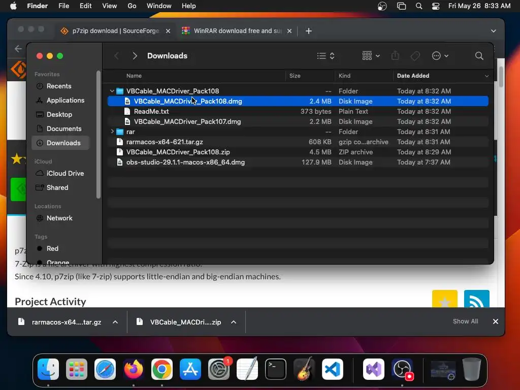Screen dimensions: 520x390
Task: Open the Chrome tab search dropdown arrow
Action: click(494, 31)
